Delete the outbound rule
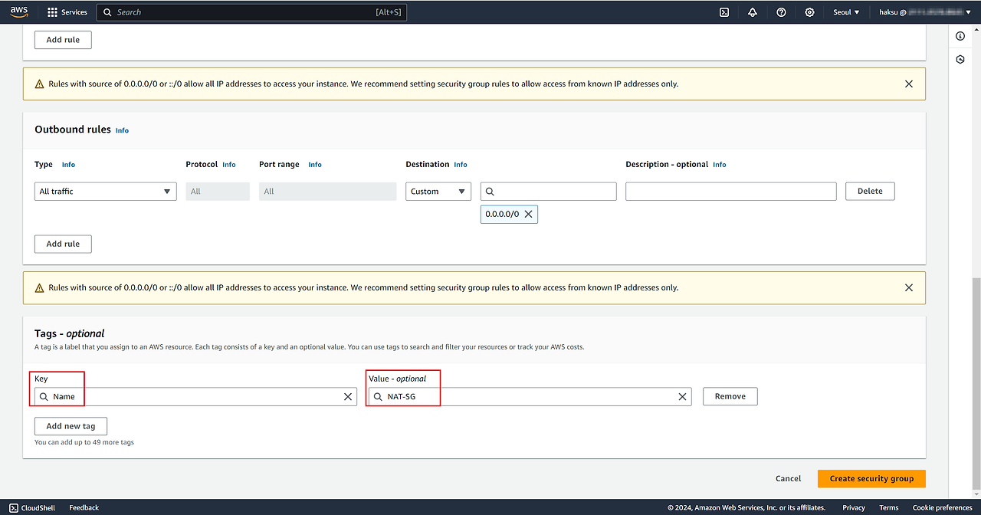The image size is (981, 515). pos(870,192)
